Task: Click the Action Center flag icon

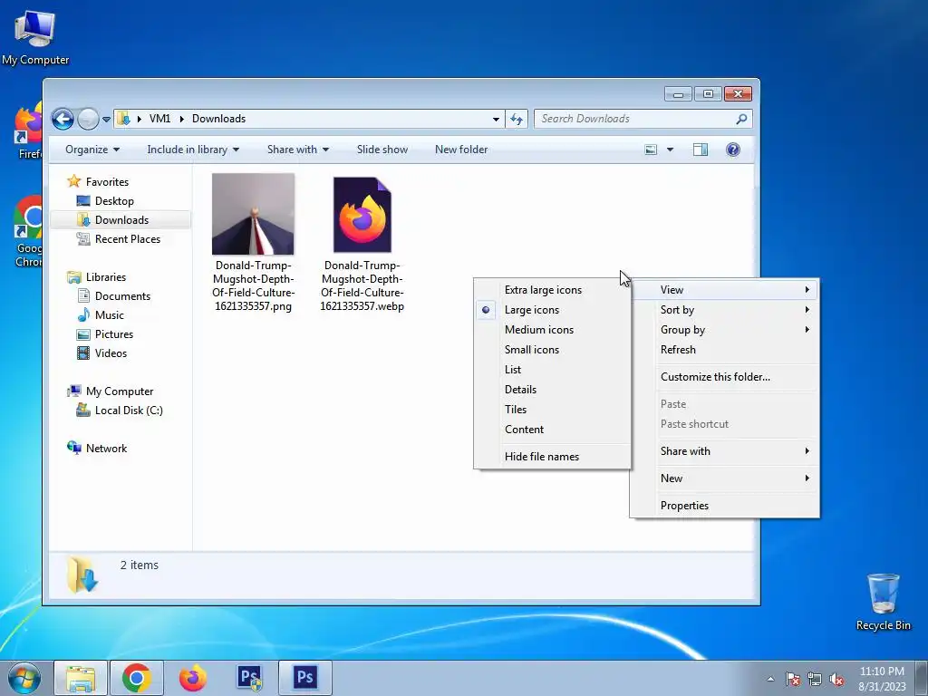Action: click(x=793, y=679)
